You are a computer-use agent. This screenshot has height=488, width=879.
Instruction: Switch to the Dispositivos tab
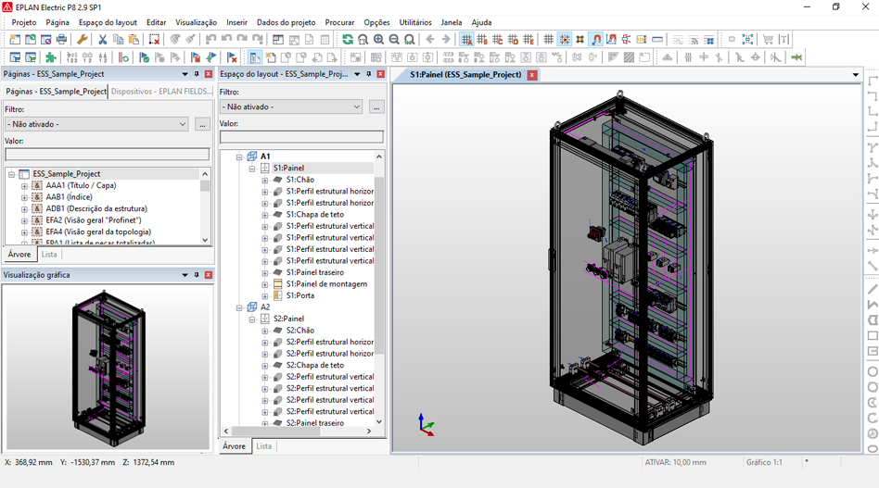pos(160,92)
